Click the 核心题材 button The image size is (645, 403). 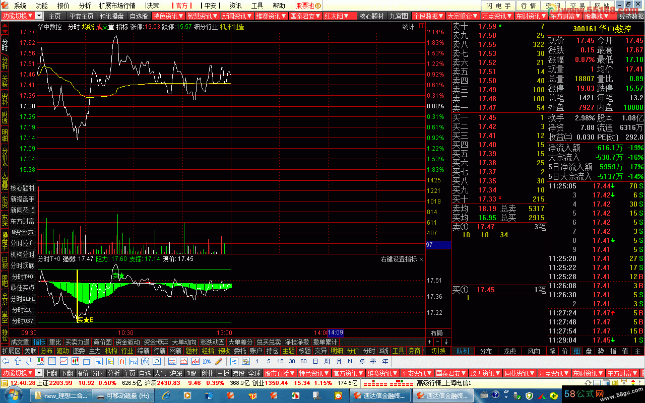(x=371, y=16)
